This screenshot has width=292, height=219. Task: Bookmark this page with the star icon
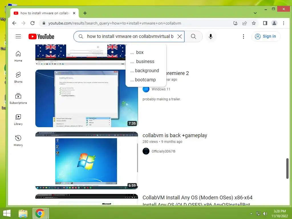[254, 23]
